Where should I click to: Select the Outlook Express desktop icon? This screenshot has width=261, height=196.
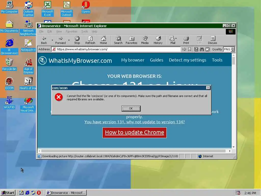coord(28,9)
